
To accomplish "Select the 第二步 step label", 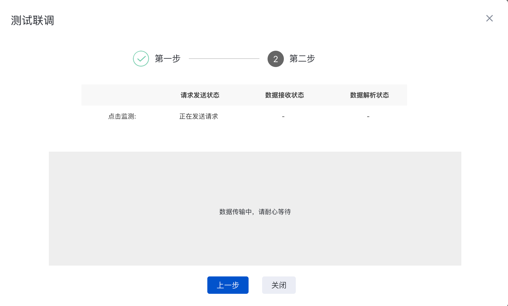I will click(302, 59).
